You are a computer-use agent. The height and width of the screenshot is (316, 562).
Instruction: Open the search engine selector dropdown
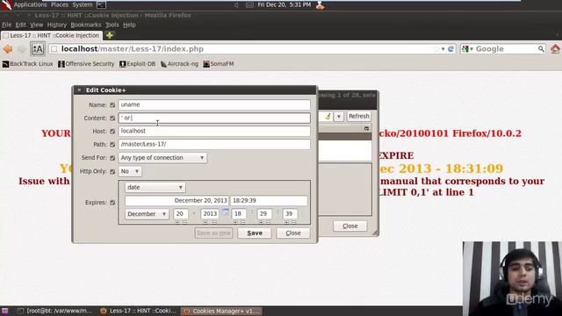[x=467, y=49]
